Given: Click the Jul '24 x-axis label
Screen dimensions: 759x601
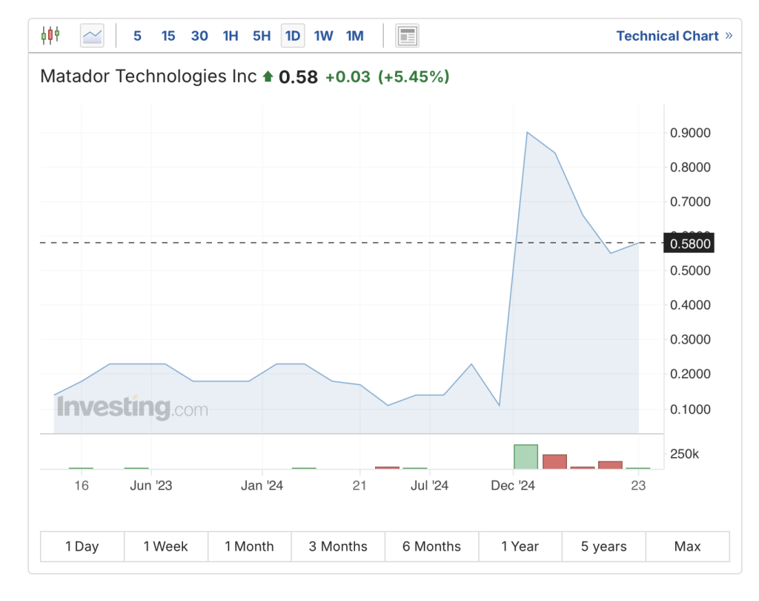Looking at the screenshot, I should pos(429,486).
